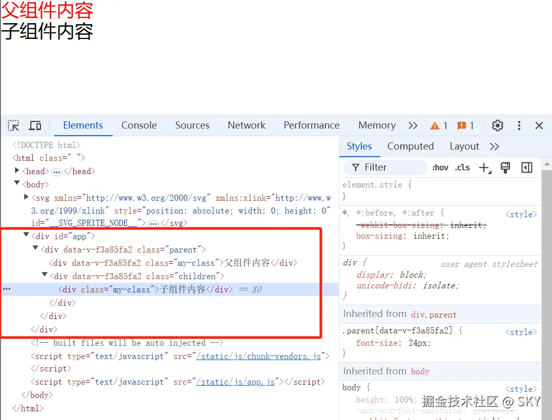Collapse the div class children node
The width and height of the screenshot is (552, 420).
click(x=45, y=275)
